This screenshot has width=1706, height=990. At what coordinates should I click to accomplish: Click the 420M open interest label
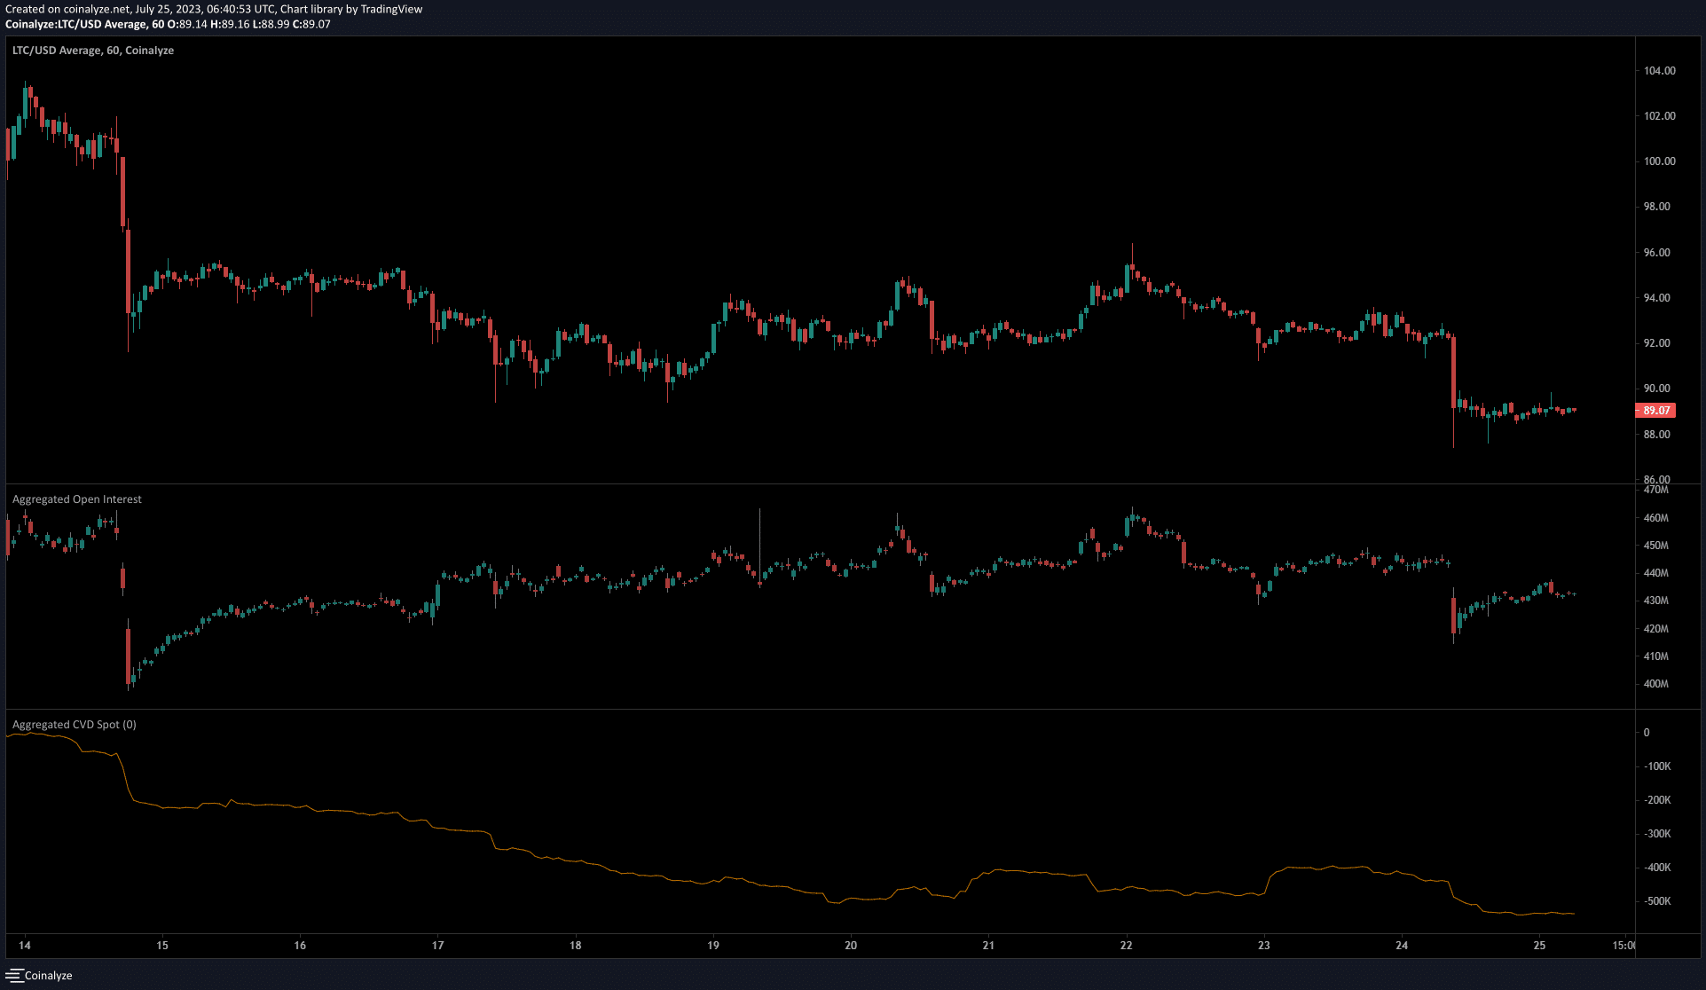(1655, 629)
